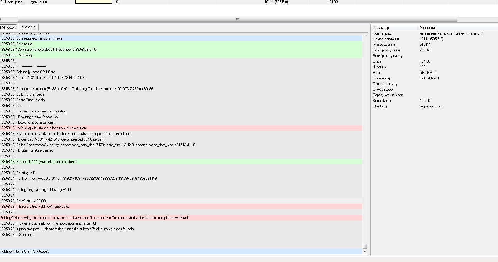The height and width of the screenshot is (262, 498).
Task: Select the '+ Working ...' log line
Action: [181, 55]
